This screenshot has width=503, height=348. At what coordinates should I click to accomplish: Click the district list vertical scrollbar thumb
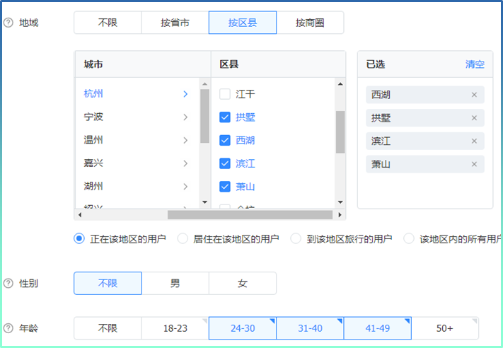[x=340, y=132]
